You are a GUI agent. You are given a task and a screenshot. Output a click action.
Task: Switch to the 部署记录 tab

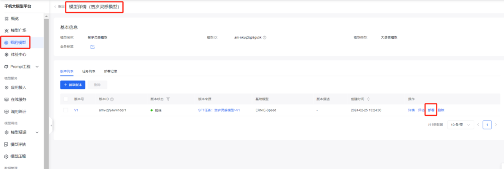tap(111, 71)
